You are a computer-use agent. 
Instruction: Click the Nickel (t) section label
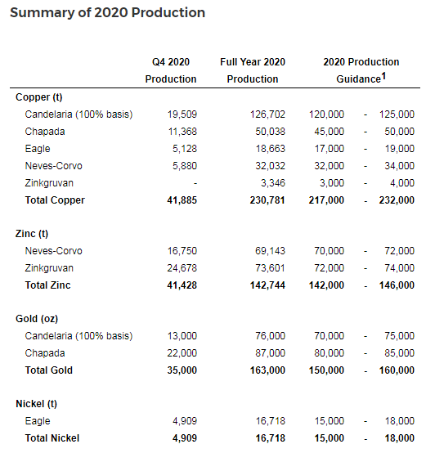click(x=36, y=404)
